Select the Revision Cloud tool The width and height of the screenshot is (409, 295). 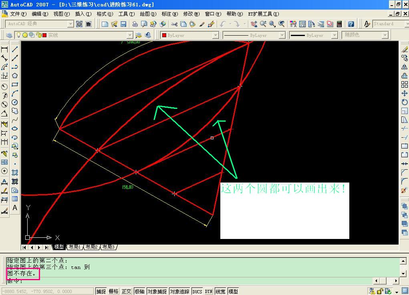[15, 111]
